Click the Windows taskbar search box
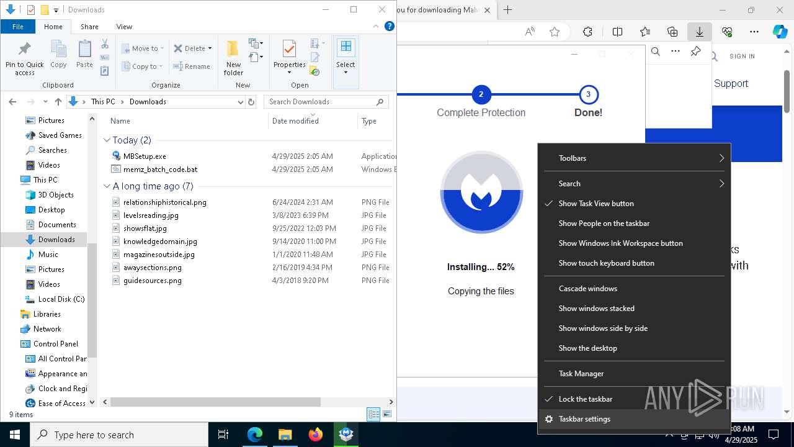This screenshot has height=447, width=794. [119, 435]
